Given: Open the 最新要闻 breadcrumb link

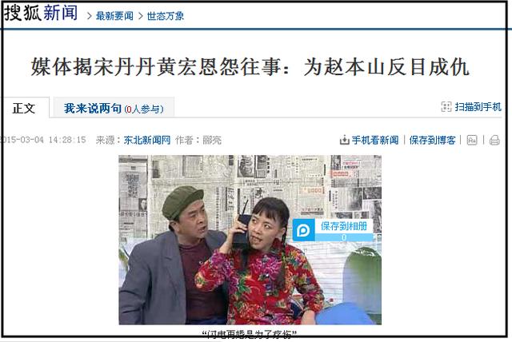Looking at the screenshot, I should point(114,16).
